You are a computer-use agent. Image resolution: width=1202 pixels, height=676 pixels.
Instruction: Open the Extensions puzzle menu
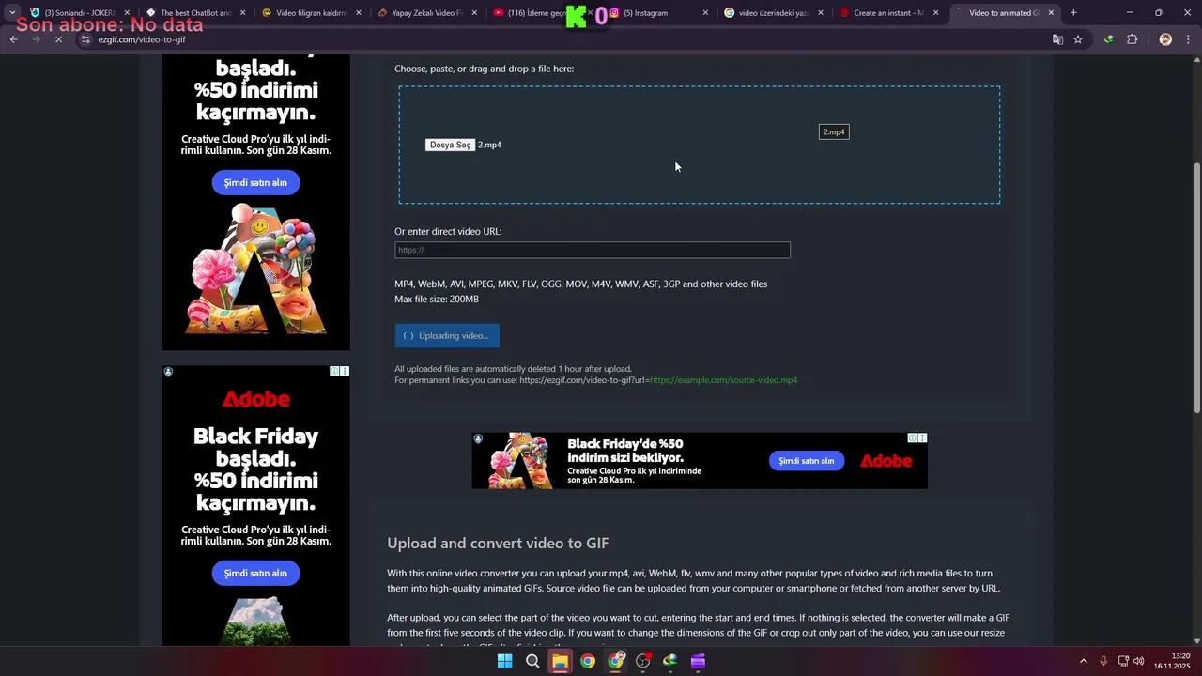1132,39
